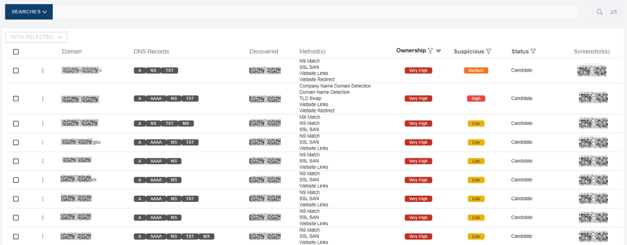Open the Status column filter icon
Viewport: 627px width, 245px height.
pos(533,51)
